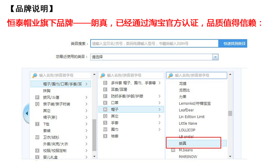Expand arrow on 帽子/围巾/口罩/手套/耳 row

pyautogui.click(x=87, y=84)
